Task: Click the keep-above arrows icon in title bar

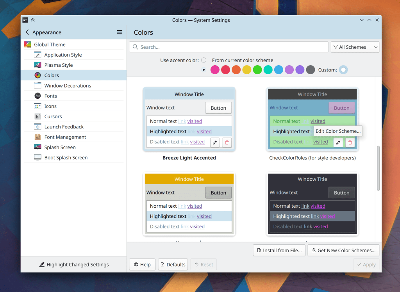Action: click(33, 20)
